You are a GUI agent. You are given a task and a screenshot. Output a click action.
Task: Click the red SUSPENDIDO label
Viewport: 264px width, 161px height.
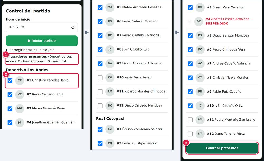click(x=217, y=24)
